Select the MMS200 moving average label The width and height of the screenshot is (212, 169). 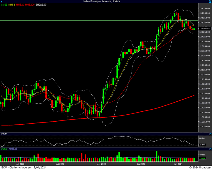pyautogui.click(x=29, y=5)
